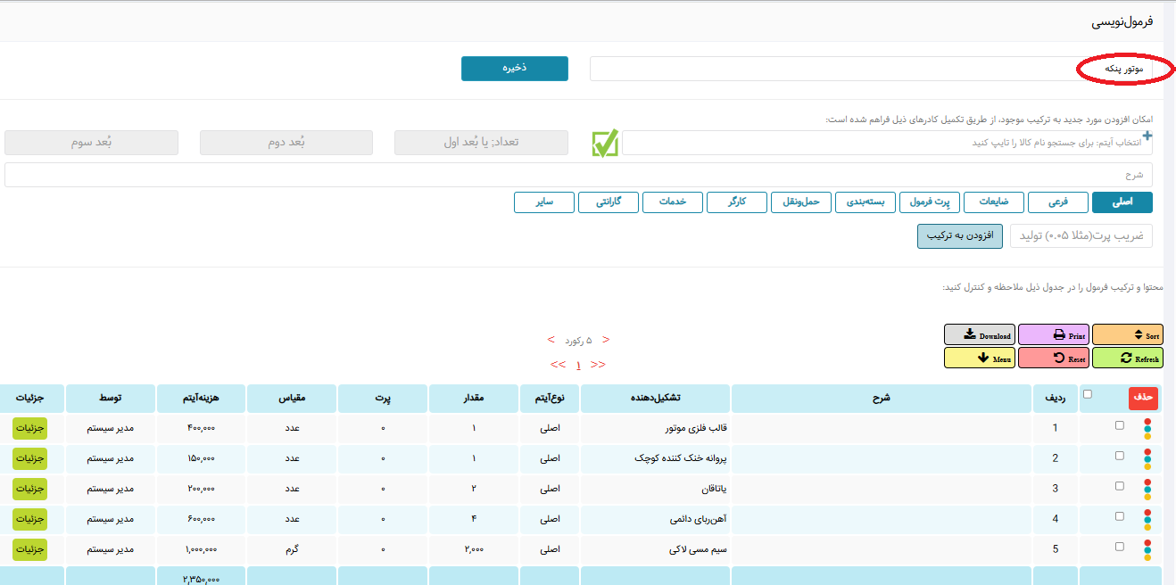
Task: Open the colored dots menu for row 4
Action: tap(1147, 519)
